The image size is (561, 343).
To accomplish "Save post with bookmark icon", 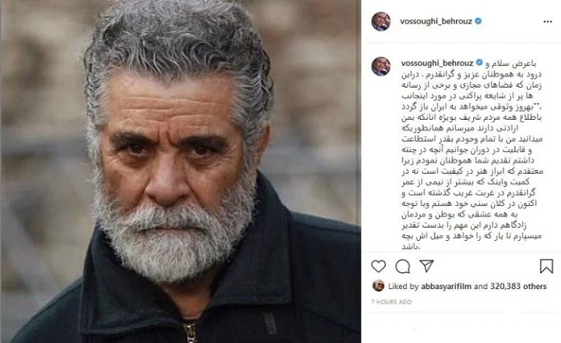I will (546, 266).
